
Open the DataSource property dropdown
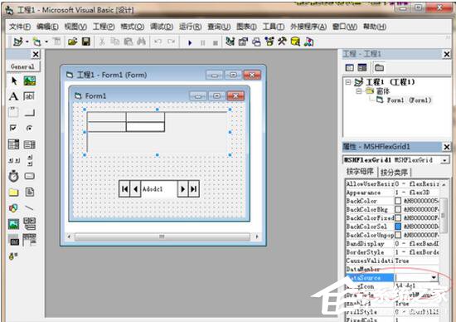point(434,277)
